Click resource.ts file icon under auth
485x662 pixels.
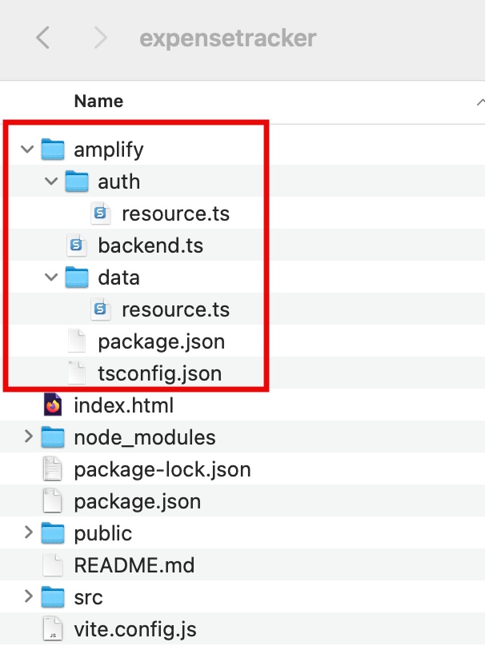click(x=101, y=213)
